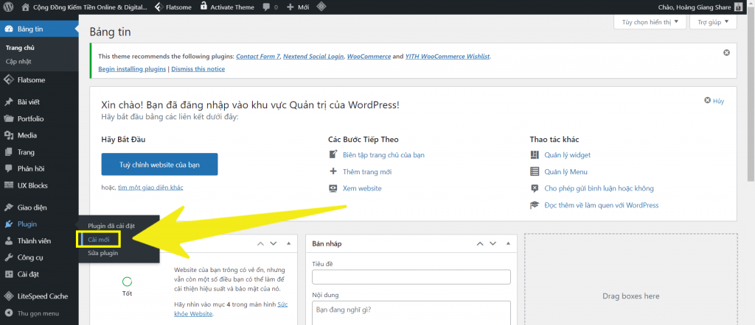Click Dismiss this notice link
Image resolution: width=755 pixels, height=325 pixels.
(x=198, y=69)
